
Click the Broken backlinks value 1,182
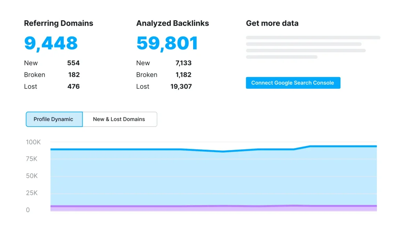(x=184, y=75)
